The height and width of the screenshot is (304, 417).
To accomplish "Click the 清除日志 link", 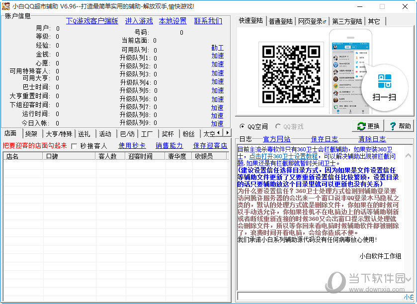I will [372, 139].
